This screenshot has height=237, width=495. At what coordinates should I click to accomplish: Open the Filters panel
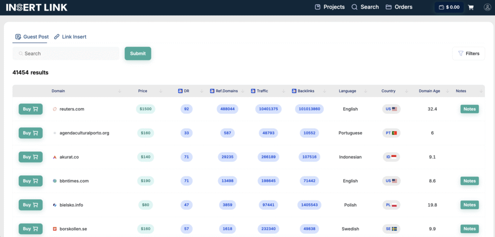468,54
